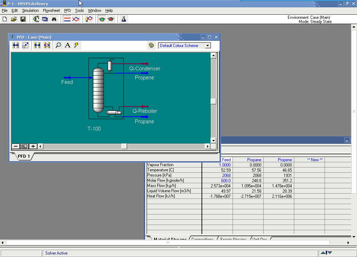Select the condenser icon on column top
Image resolution: width=357 pixels, height=257 pixels.
coord(110,66)
